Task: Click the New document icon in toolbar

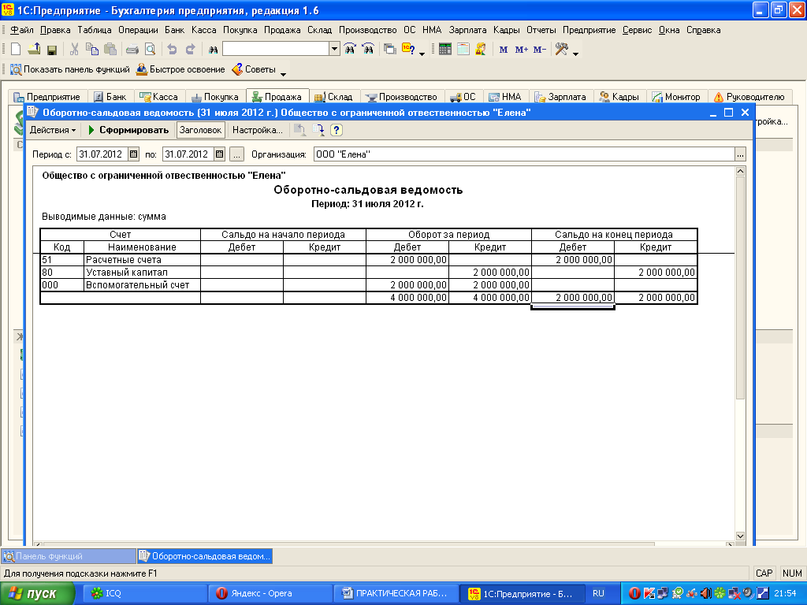Action: click(16, 50)
